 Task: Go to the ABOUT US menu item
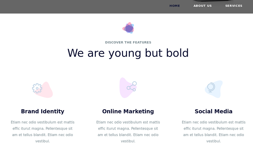click(x=203, y=6)
